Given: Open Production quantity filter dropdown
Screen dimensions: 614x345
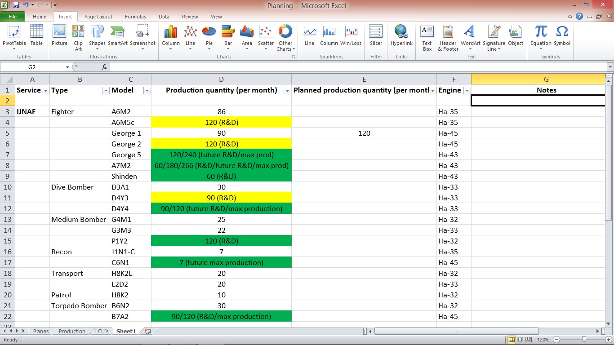Looking at the screenshot, I should pos(287,90).
